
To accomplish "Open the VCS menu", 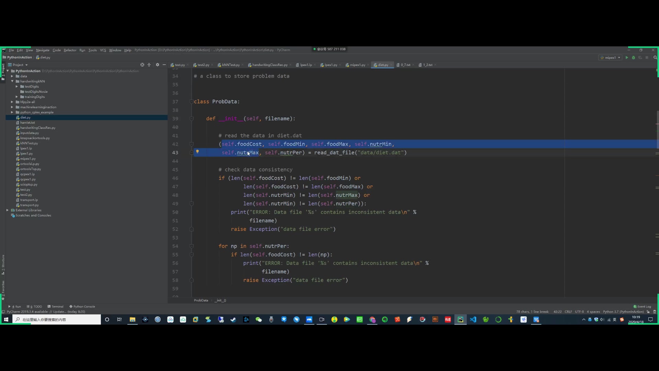I will 103,50.
